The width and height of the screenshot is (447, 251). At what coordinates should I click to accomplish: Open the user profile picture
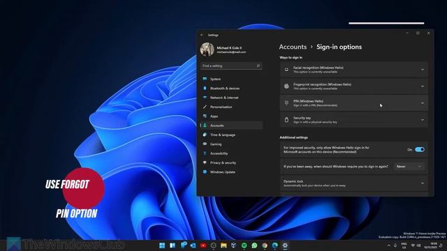point(207,50)
